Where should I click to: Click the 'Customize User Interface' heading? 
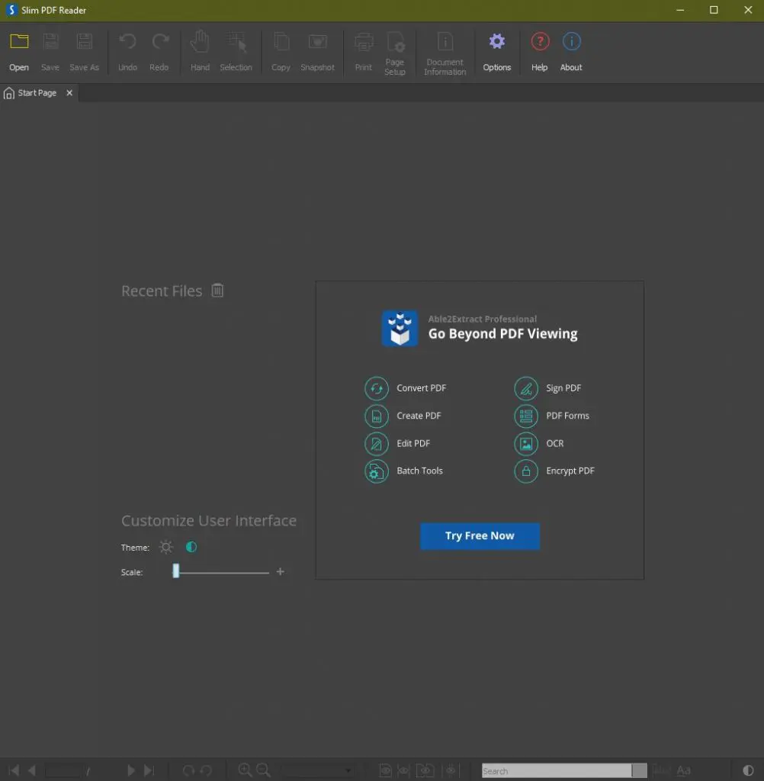209,520
